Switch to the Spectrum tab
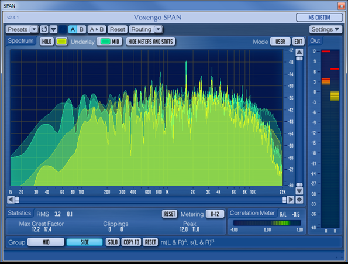 tap(20, 40)
